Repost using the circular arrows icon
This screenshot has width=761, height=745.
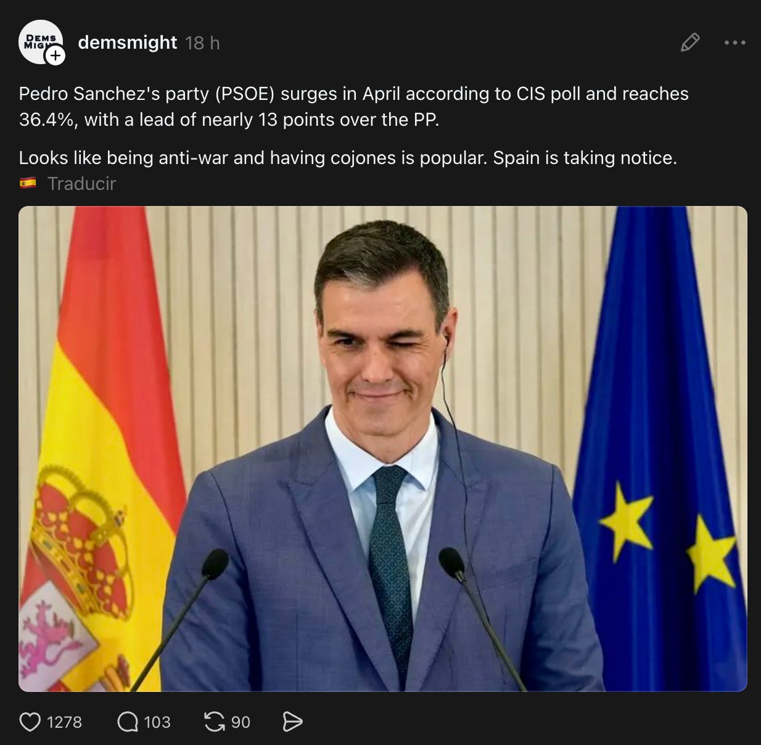click(215, 722)
